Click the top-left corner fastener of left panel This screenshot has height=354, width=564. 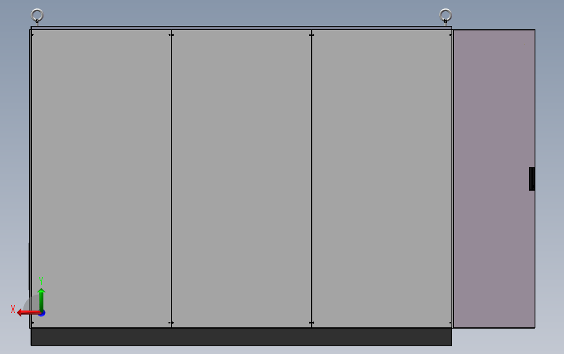(x=33, y=35)
